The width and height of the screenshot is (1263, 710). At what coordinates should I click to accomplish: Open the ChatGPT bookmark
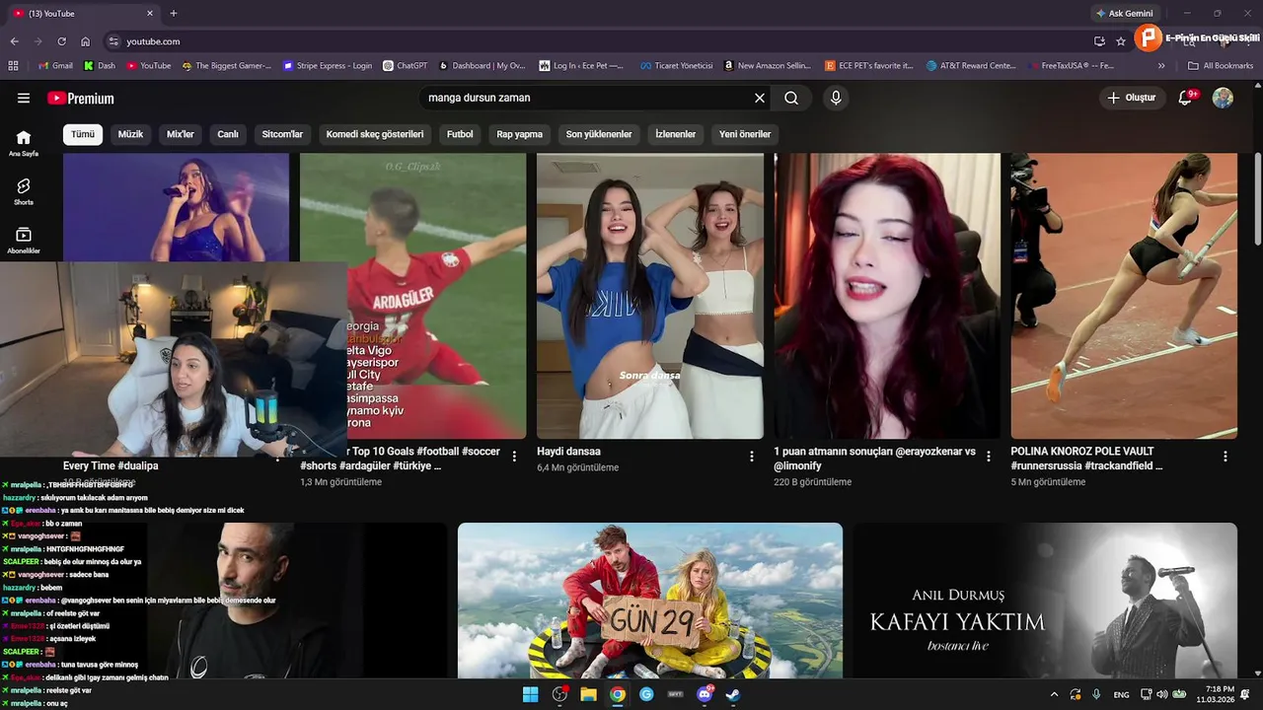tap(405, 66)
